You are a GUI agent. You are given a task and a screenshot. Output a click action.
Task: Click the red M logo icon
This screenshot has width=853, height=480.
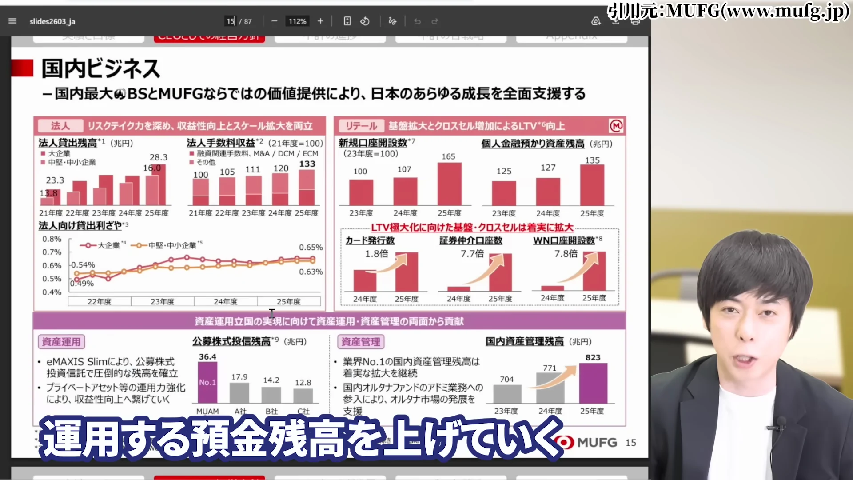[616, 126]
